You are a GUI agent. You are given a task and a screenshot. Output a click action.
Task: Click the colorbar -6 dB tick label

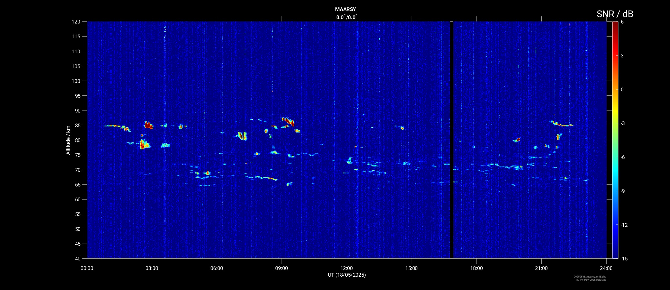pyautogui.click(x=623, y=157)
